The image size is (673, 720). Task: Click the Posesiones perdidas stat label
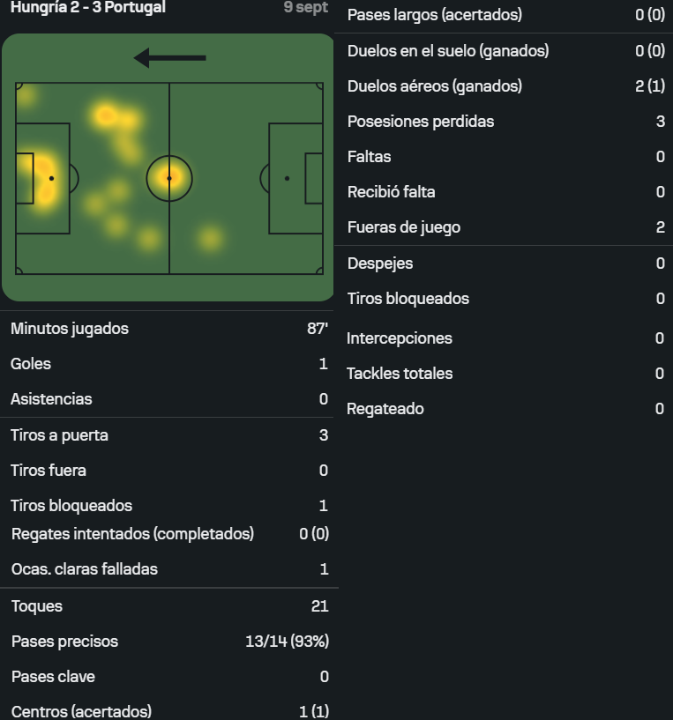tap(421, 122)
